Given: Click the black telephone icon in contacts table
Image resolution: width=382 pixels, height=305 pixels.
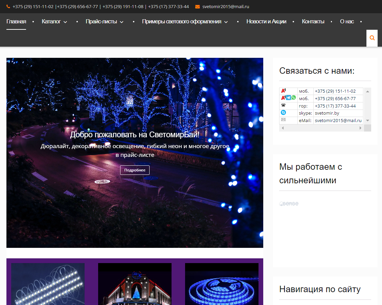Looking at the screenshot, I should click(283, 105).
